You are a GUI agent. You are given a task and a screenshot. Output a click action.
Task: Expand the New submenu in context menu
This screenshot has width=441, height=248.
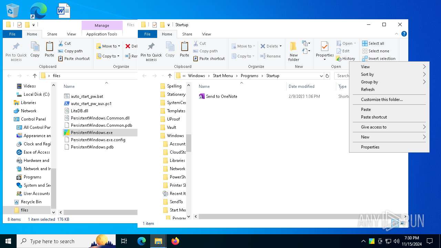389,137
